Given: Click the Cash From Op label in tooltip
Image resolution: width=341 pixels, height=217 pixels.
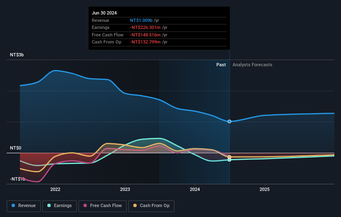Looking at the screenshot, I should (x=107, y=42).
